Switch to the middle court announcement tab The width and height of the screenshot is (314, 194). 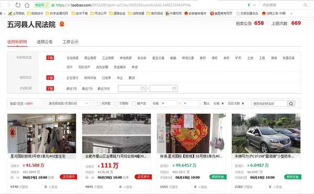44,42
